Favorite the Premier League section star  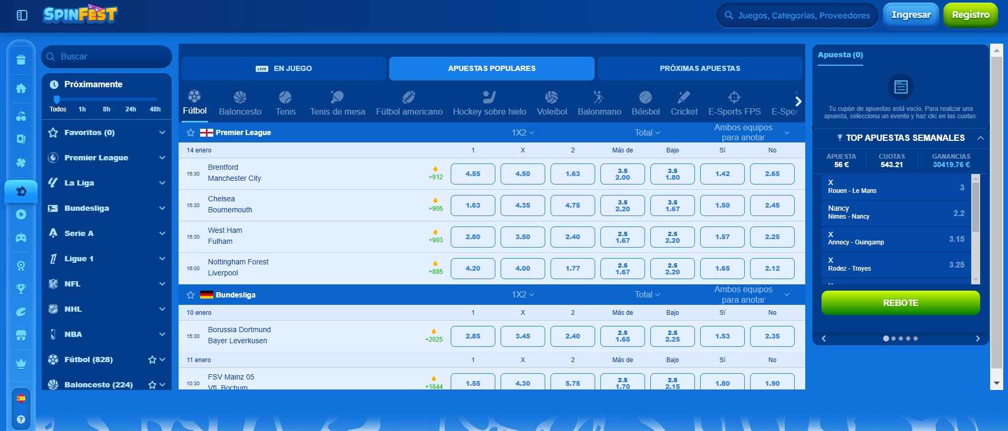tap(191, 133)
